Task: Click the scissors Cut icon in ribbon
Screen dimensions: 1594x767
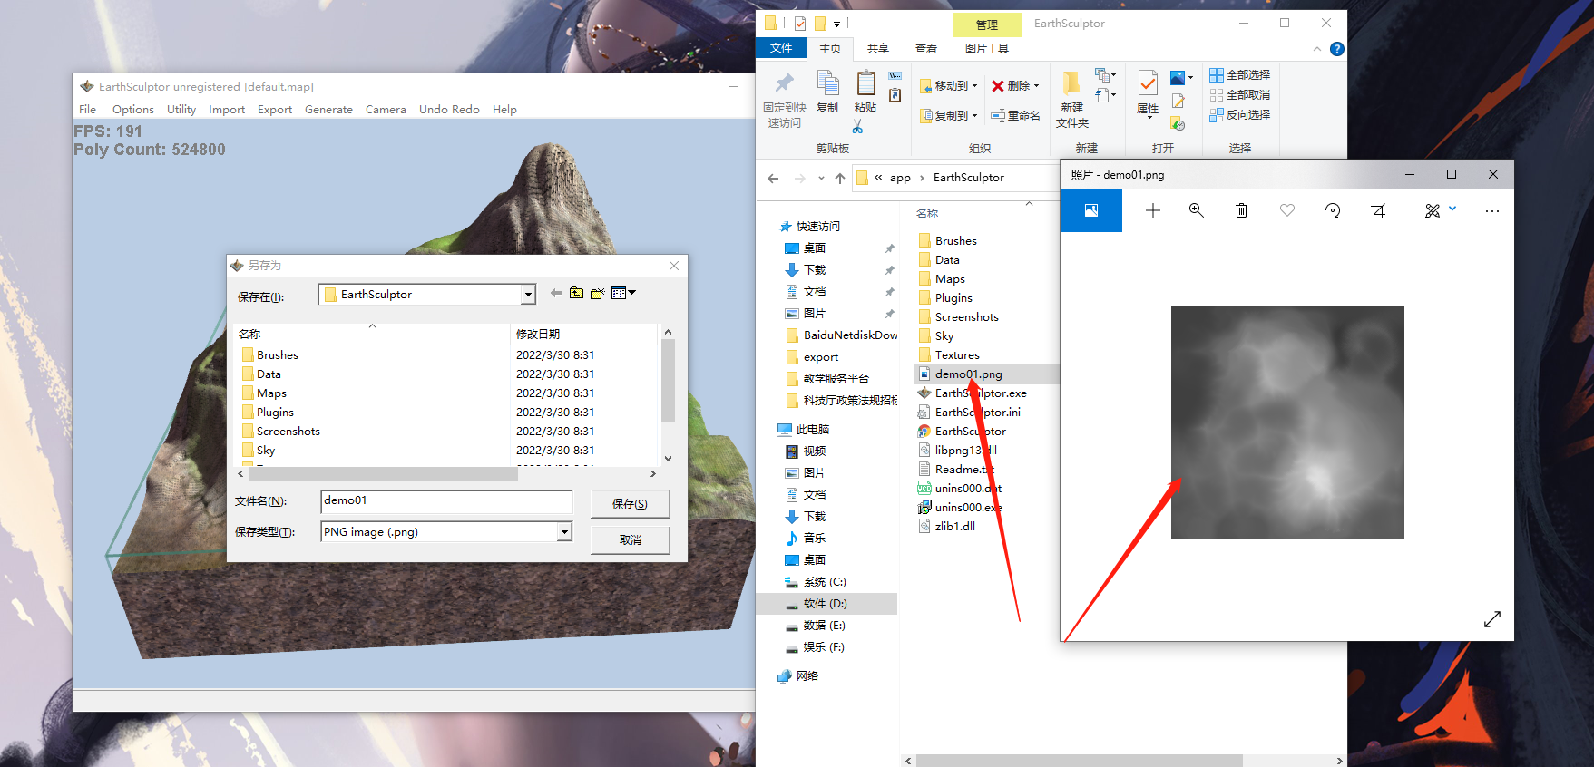Action: (857, 127)
